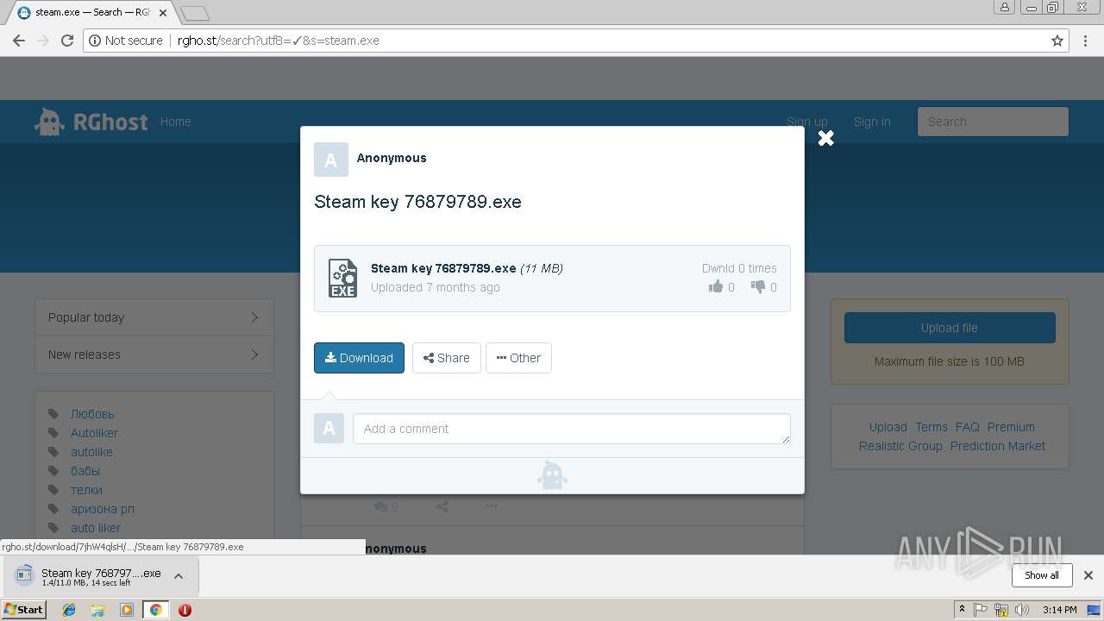
Task: Click the avatar beside the comment box
Action: click(x=329, y=429)
